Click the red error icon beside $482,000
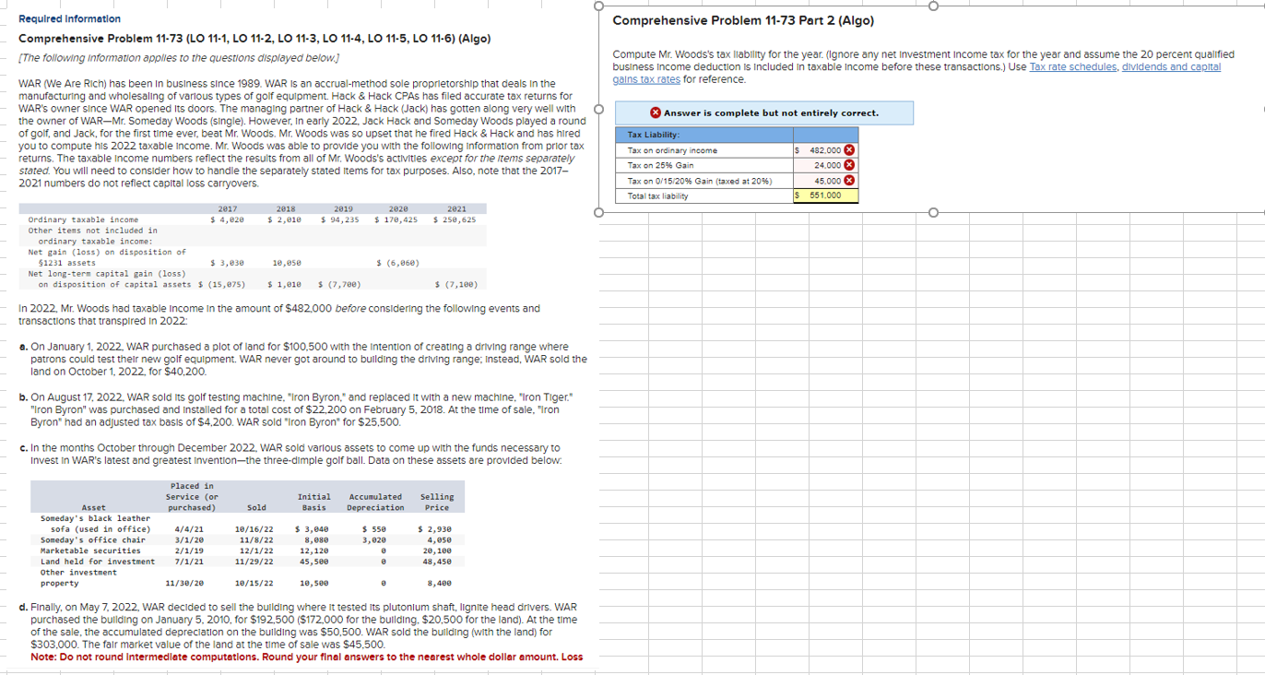Viewport: 1265px width, 675px height. pos(849,149)
